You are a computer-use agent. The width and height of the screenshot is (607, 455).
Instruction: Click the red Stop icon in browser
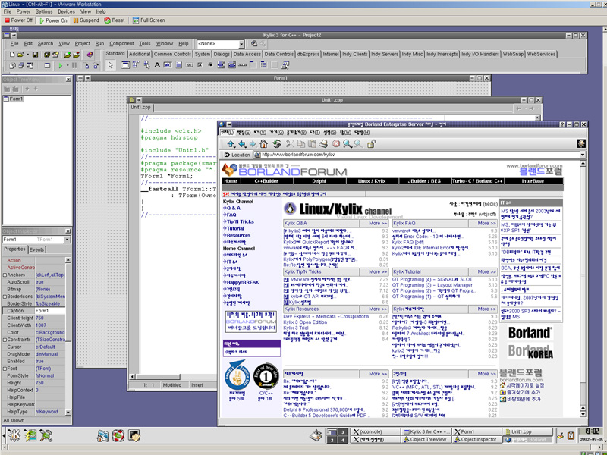click(335, 143)
